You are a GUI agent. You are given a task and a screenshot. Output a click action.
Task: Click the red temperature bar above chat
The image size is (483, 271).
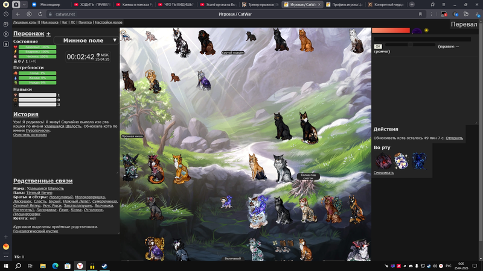click(391, 31)
